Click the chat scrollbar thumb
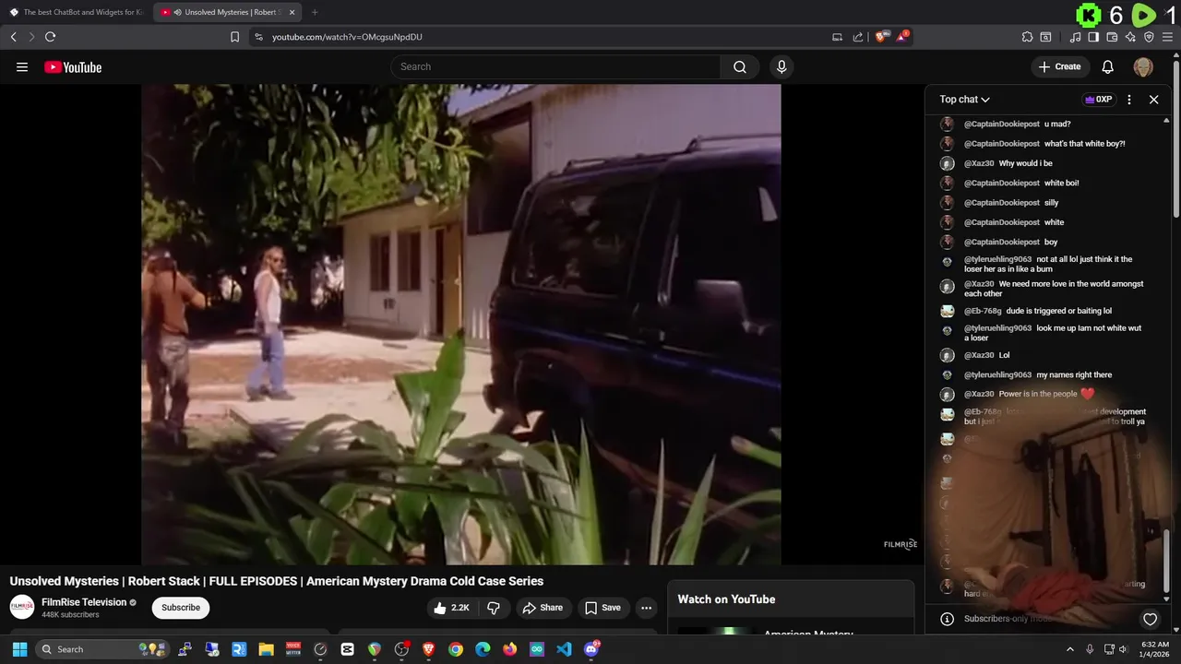The image size is (1181, 664). 1166,561
